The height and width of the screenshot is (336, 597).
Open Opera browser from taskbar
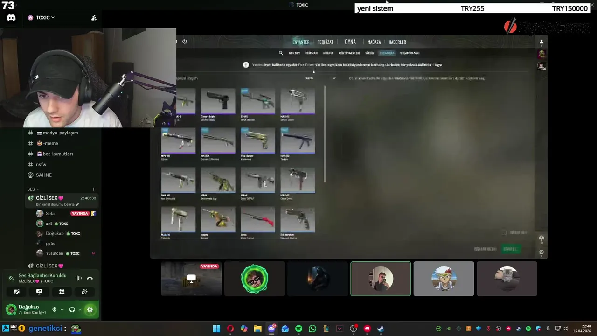230,329
